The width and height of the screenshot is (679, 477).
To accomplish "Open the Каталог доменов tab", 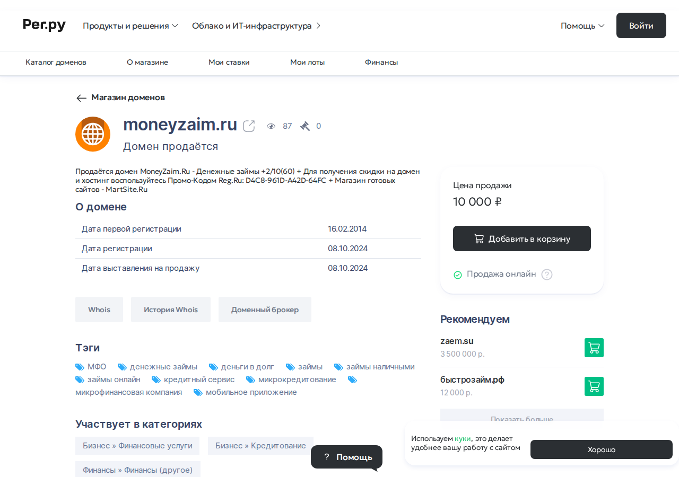I will click(x=56, y=63).
